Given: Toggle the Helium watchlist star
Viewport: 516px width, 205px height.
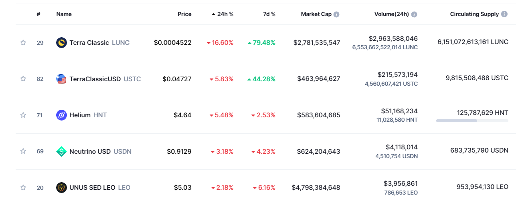Looking at the screenshot, I should click(x=23, y=115).
